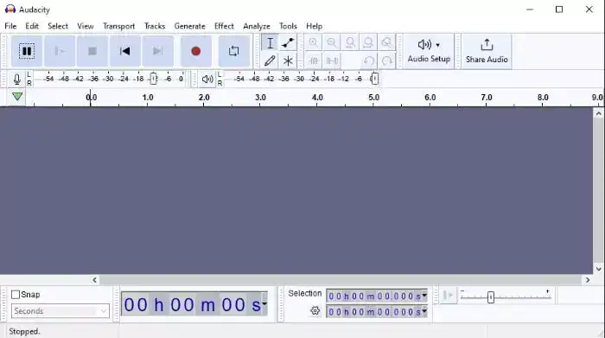
Task: Click the Share Audio button
Action: click(x=487, y=51)
